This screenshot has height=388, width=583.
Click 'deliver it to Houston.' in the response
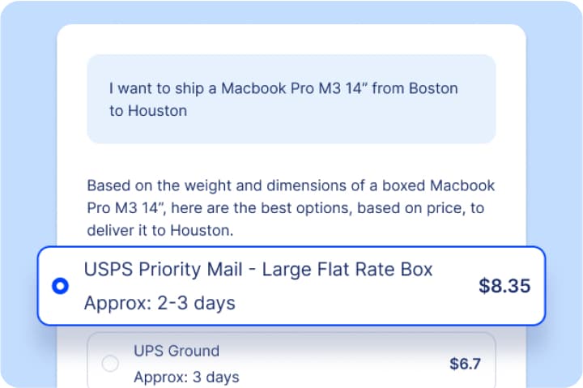[x=159, y=231]
